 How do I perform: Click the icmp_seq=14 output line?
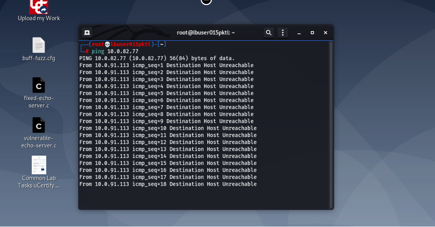[x=168, y=156]
